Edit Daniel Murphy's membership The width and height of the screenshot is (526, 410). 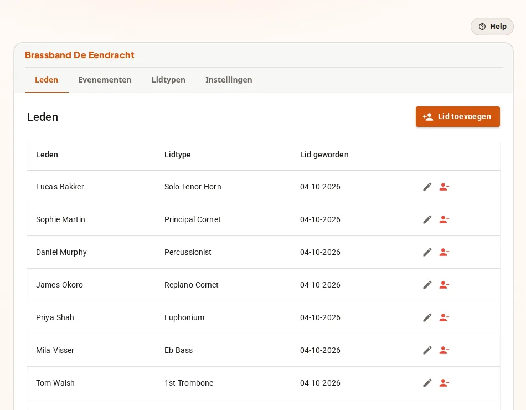click(427, 252)
